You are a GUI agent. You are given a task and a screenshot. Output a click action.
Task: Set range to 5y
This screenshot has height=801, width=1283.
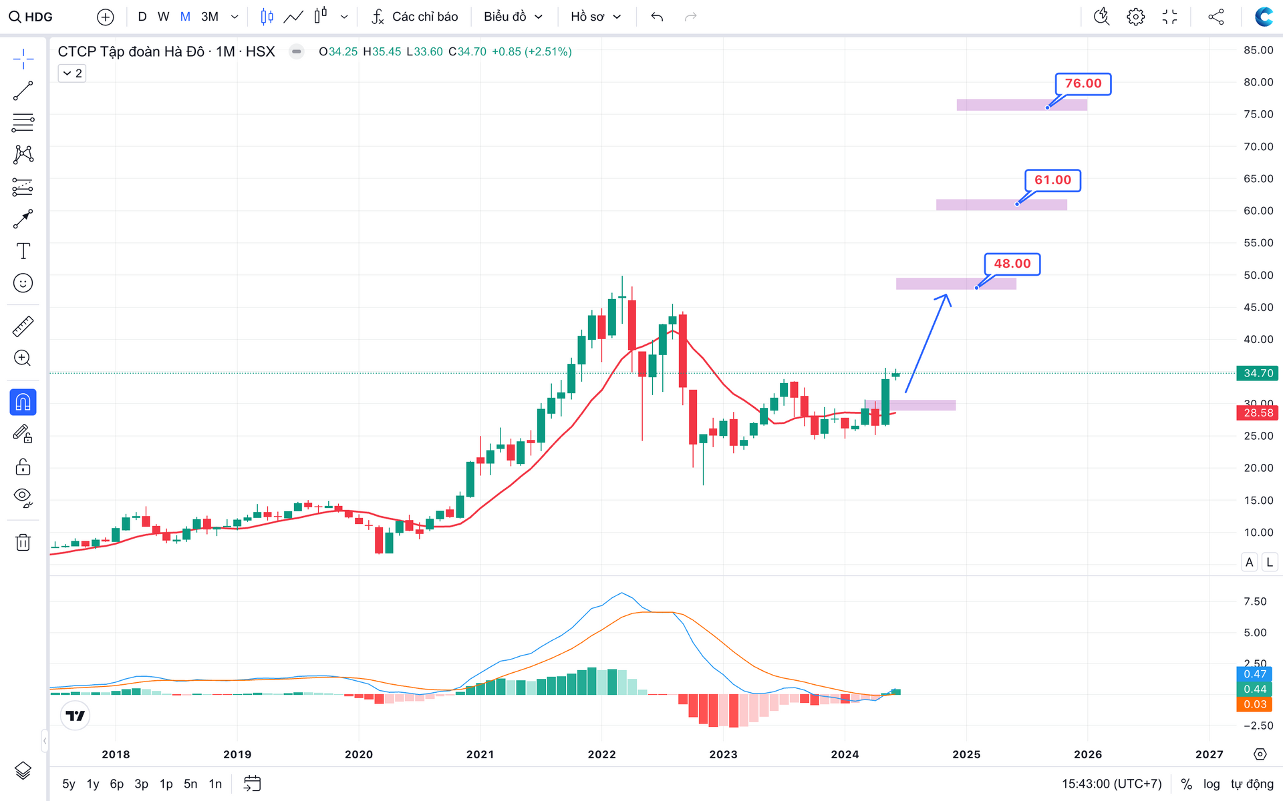point(69,784)
